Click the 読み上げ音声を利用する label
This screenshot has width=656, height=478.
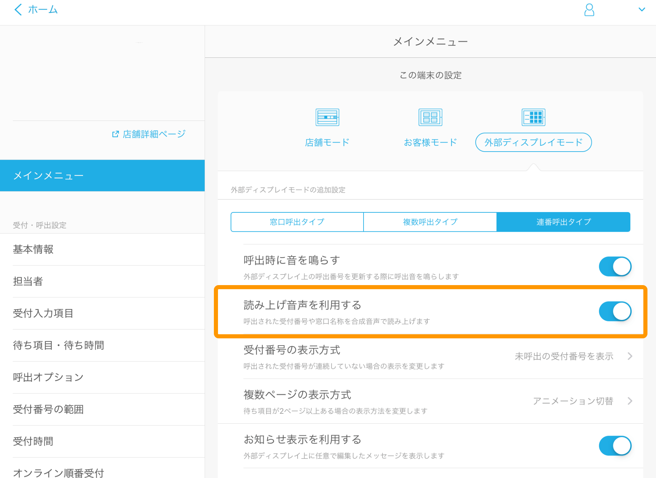click(302, 305)
